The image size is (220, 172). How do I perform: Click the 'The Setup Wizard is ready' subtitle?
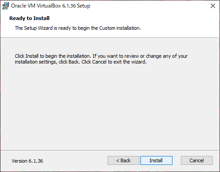(78, 28)
